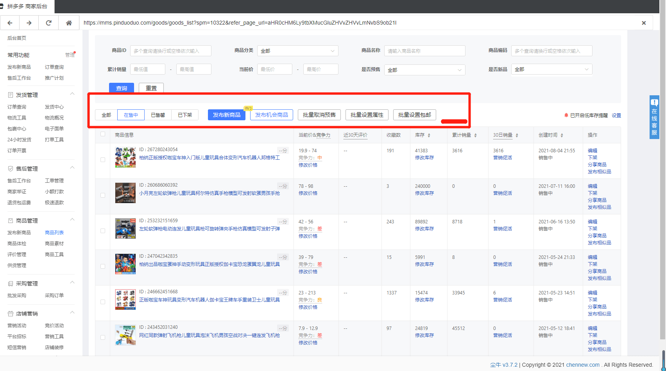Image resolution: width=666 pixels, height=371 pixels.
Task: Click in the 商品名称 input field
Action: 425,51
